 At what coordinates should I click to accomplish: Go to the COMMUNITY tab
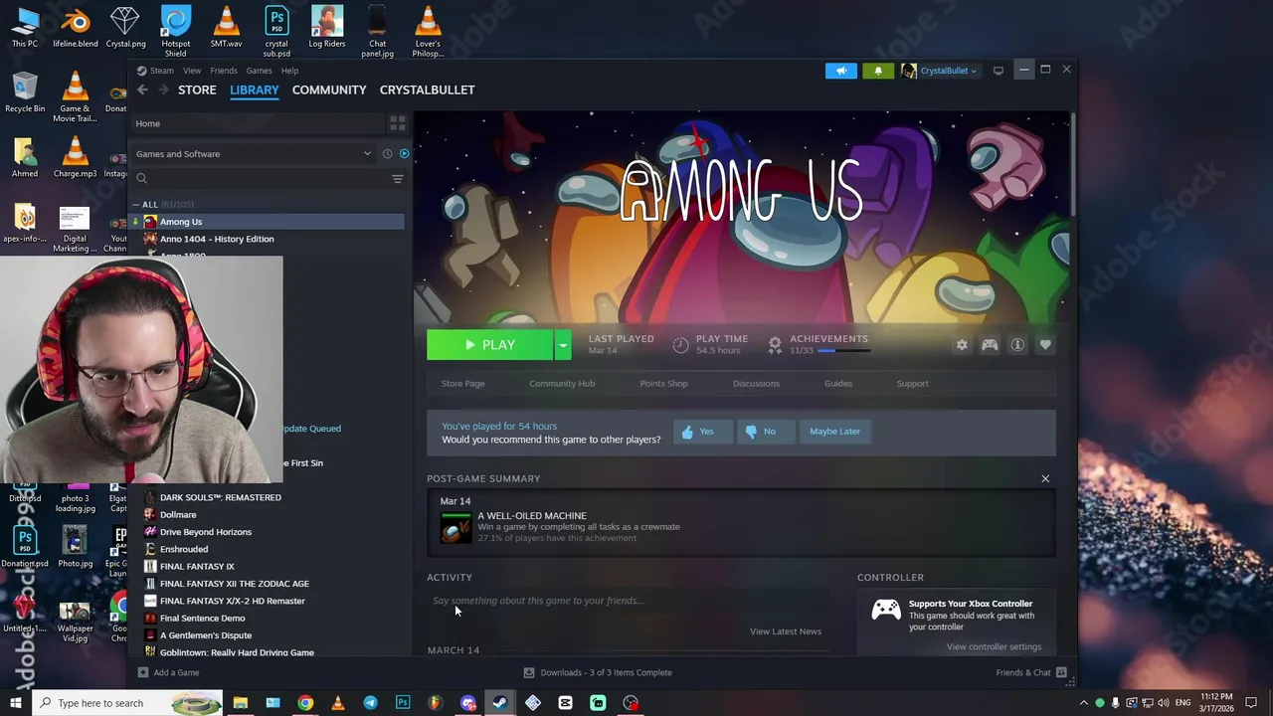coord(329,89)
